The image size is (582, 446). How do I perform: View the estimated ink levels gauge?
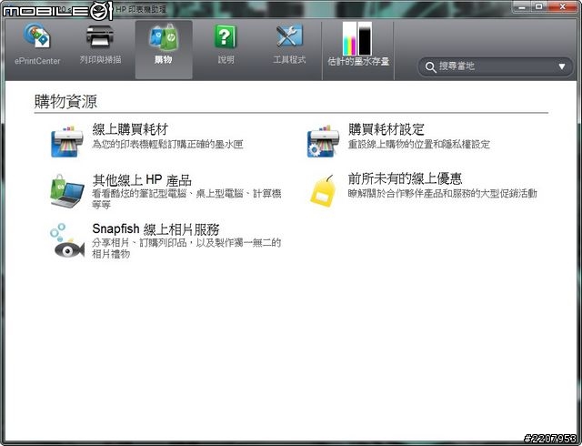click(357, 38)
